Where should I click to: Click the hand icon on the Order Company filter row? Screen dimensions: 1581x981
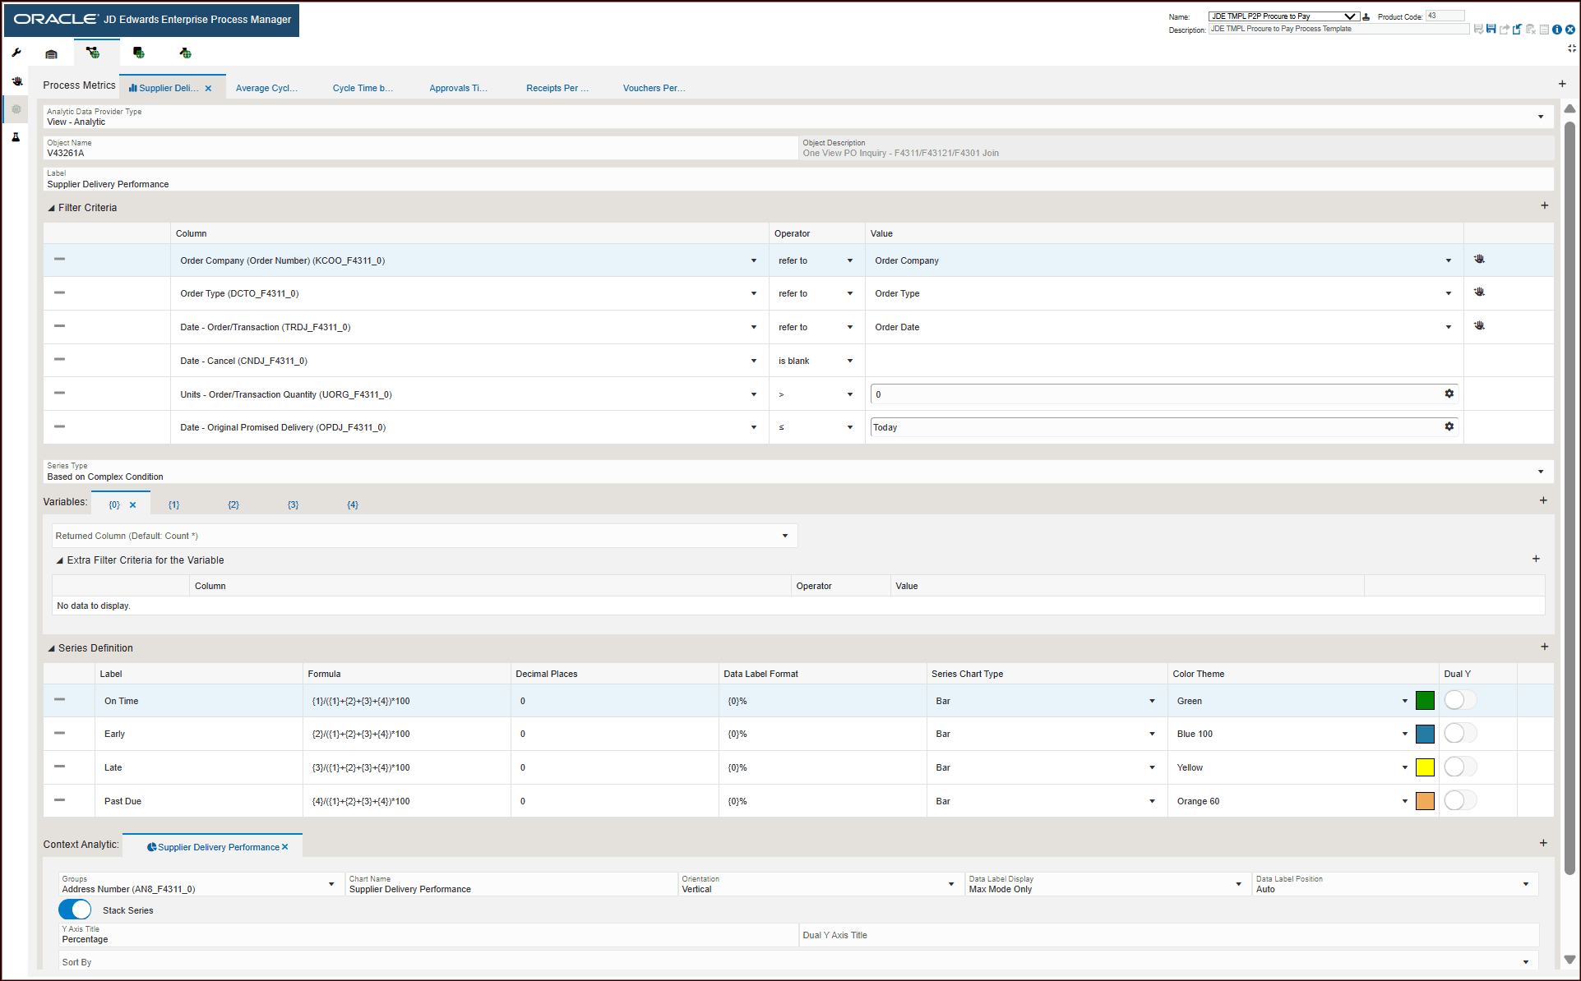[x=1479, y=258]
